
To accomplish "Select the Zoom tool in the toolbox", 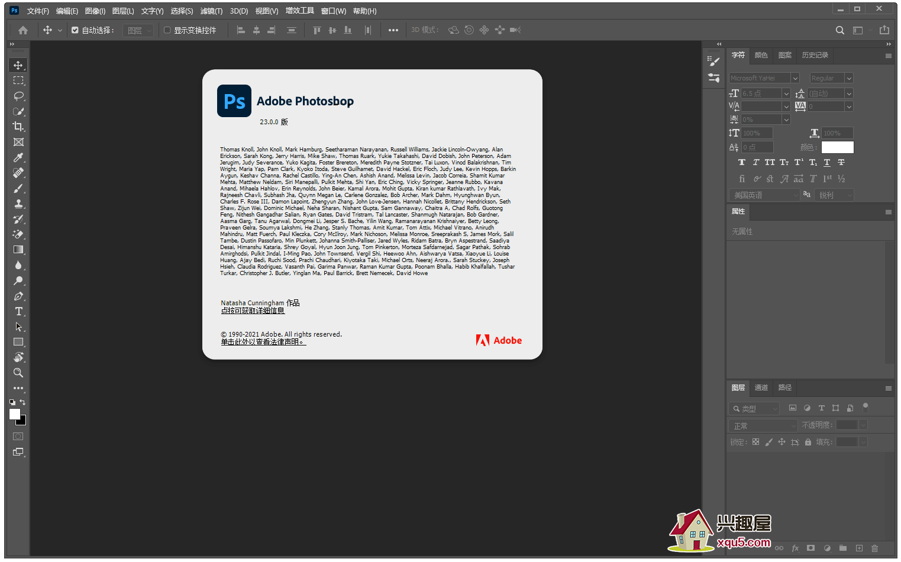I will (x=18, y=373).
